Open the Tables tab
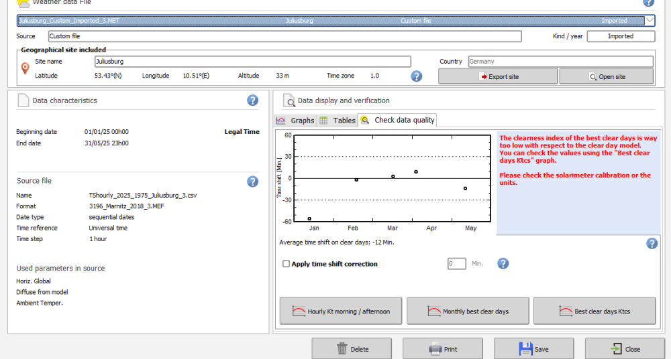Image resolution: width=671 pixels, height=359 pixels. pos(338,121)
